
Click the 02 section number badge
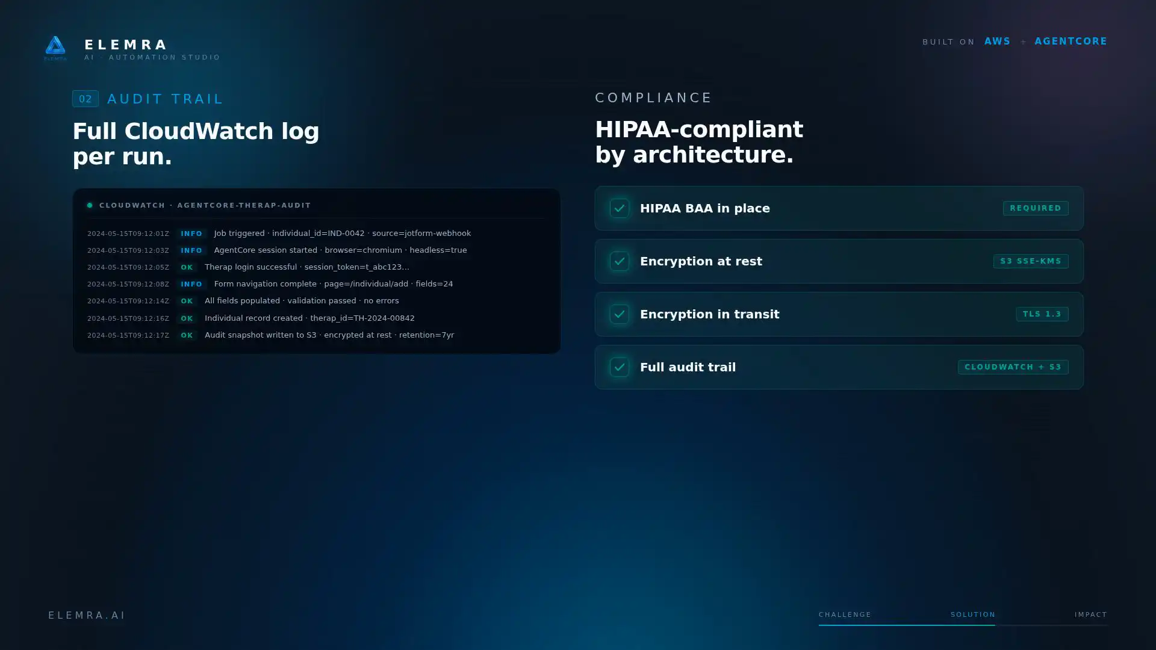85,99
